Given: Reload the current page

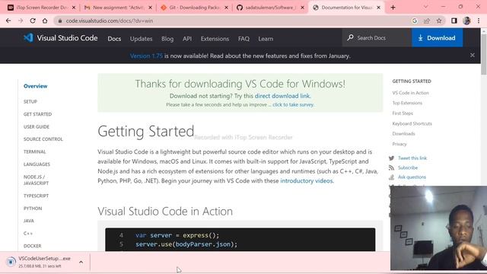Looking at the screenshot, I should coord(33,21).
